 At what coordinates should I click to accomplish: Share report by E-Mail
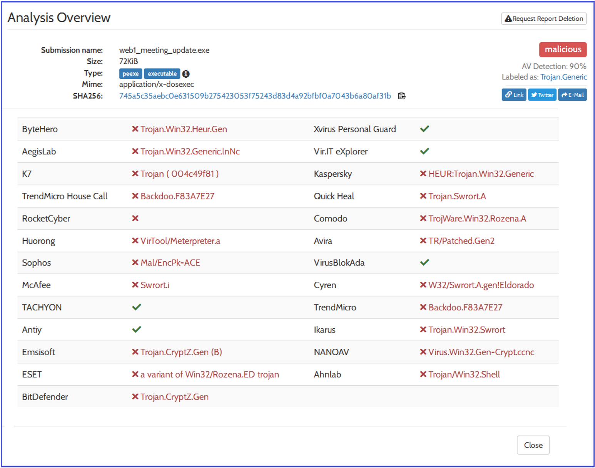(573, 95)
